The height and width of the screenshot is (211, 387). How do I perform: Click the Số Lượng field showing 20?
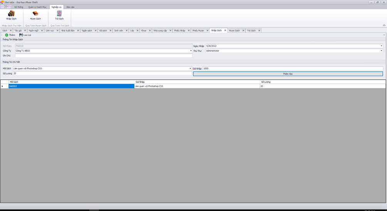coord(103,74)
